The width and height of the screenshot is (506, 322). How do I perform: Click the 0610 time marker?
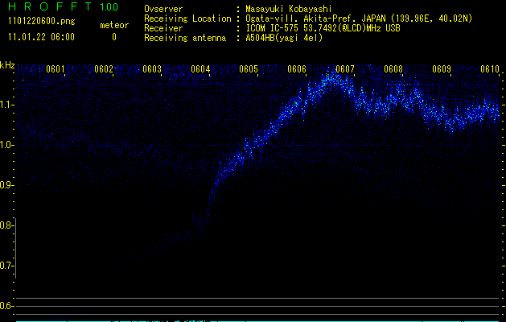(x=490, y=69)
